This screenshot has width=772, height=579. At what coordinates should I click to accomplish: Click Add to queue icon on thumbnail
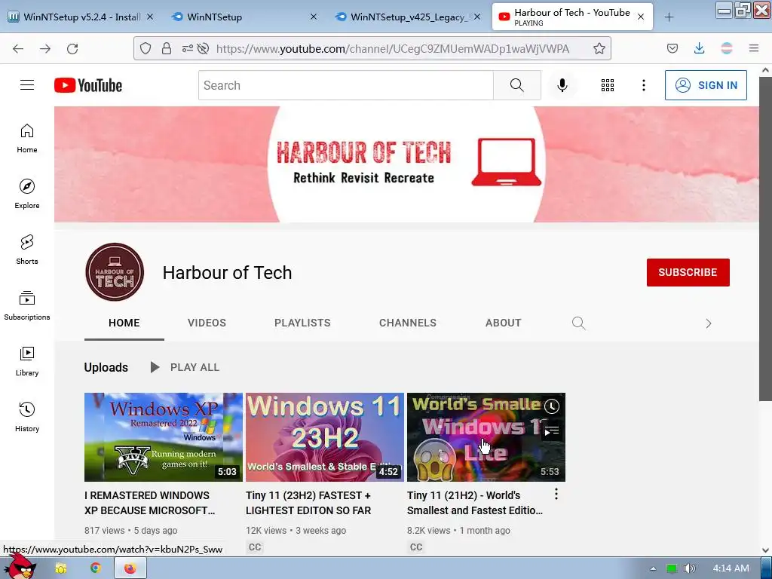point(552,432)
